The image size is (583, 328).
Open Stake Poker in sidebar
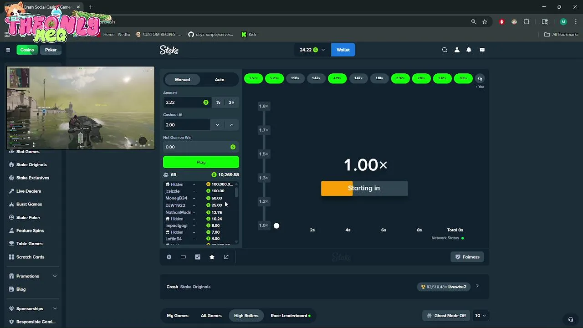(28, 218)
